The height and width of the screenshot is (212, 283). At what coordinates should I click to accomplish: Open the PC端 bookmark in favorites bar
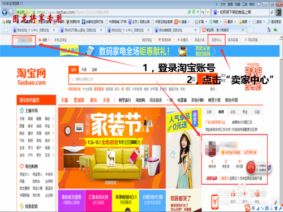click(x=181, y=22)
